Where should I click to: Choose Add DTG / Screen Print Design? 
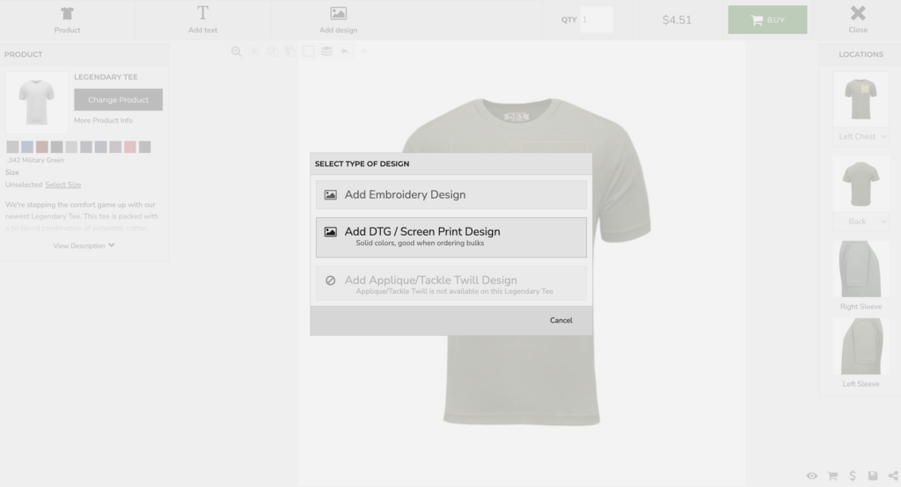pyautogui.click(x=450, y=236)
